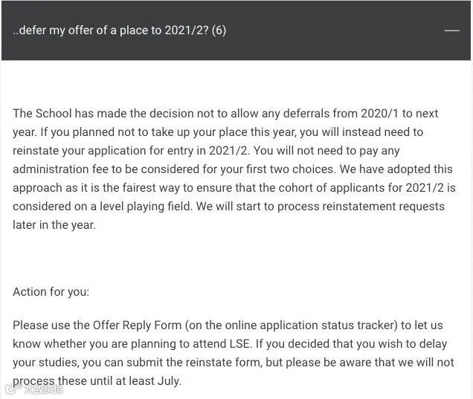Viewport: 473px width, 399px height.
Task: Click the "(6)" count in the header
Action: pos(219,30)
